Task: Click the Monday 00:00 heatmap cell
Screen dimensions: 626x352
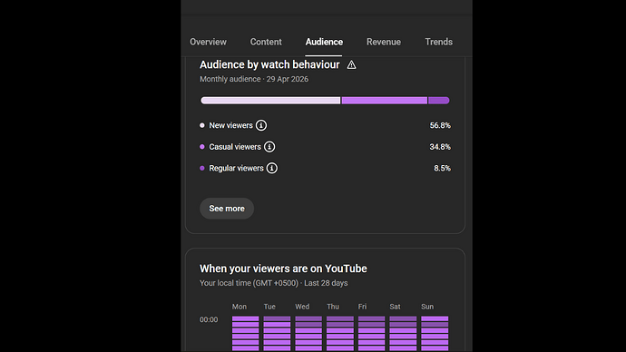Action: [x=246, y=318]
